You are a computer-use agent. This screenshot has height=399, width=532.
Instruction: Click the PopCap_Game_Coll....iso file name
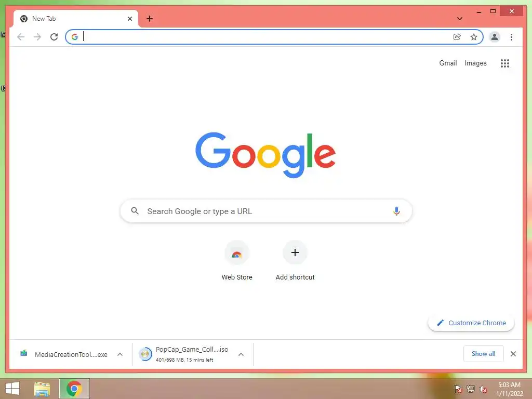coord(192,350)
